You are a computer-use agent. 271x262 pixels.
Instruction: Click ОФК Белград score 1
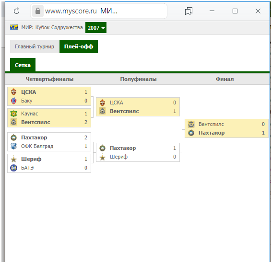pos(86,146)
